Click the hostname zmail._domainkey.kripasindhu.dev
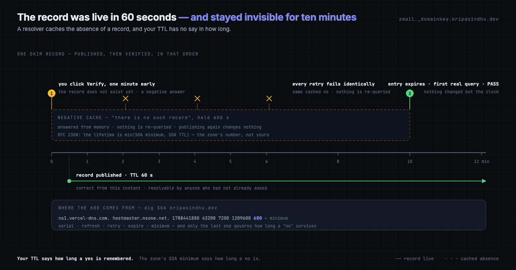The image size is (516, 270). [x=449, y=19]
